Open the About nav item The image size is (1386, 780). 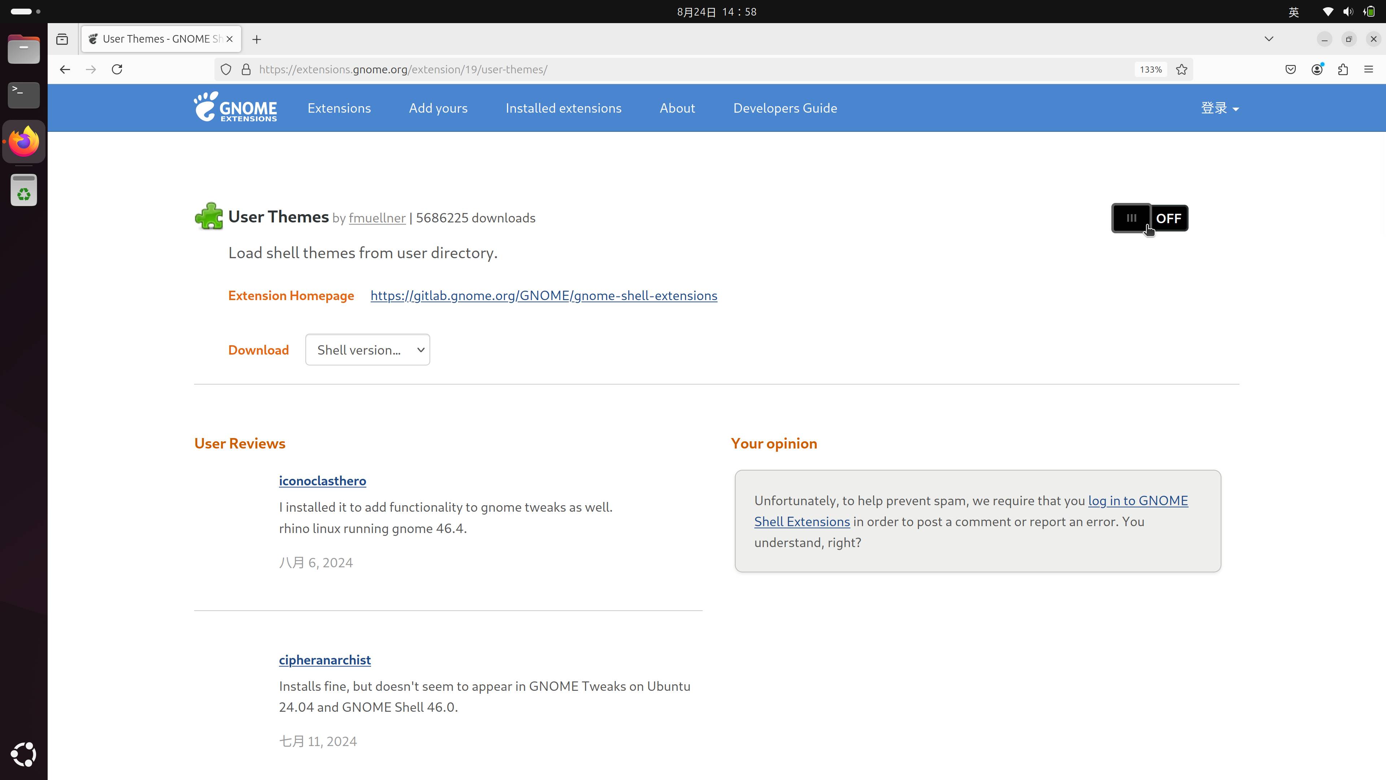pos(677,108)
